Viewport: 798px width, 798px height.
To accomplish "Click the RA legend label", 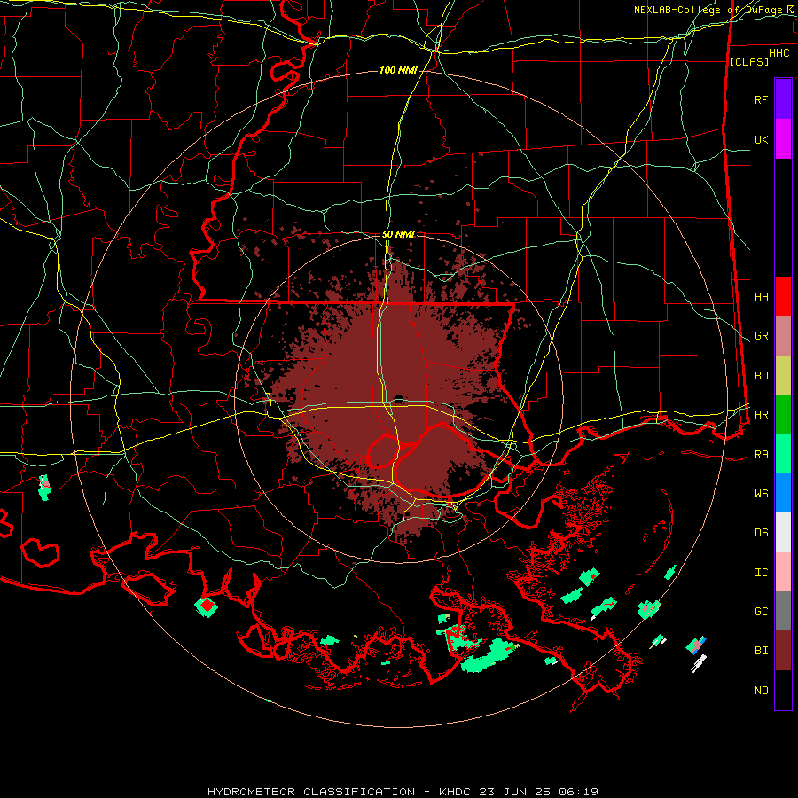I will [761, 455].
